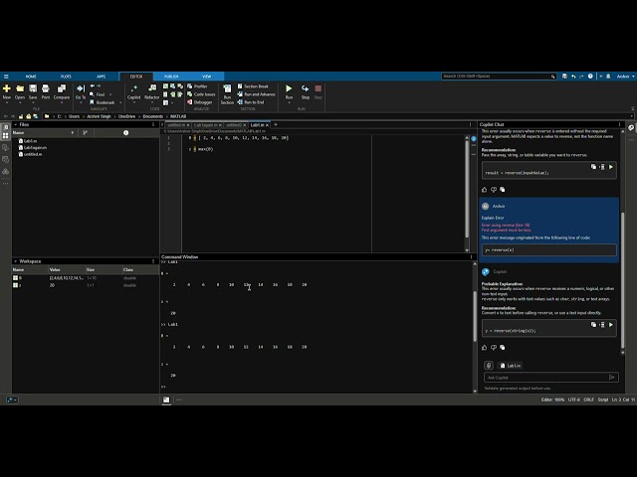Click the Copilot Chat vertical scrollbar
637x477 pixels.
point(623,280)
